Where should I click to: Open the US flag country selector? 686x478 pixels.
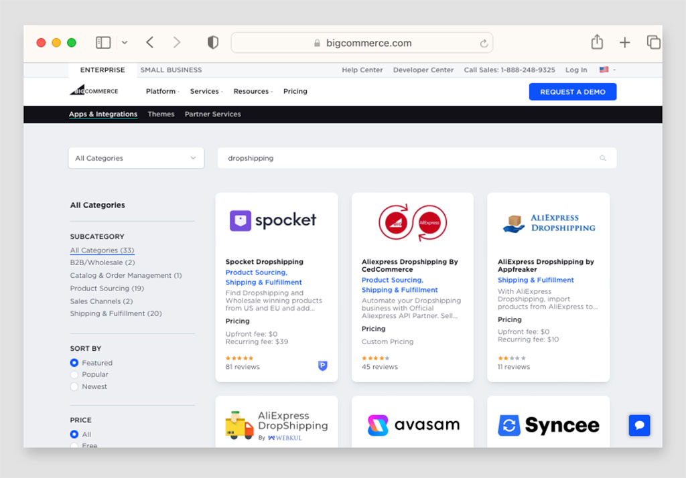coord(607,70)
